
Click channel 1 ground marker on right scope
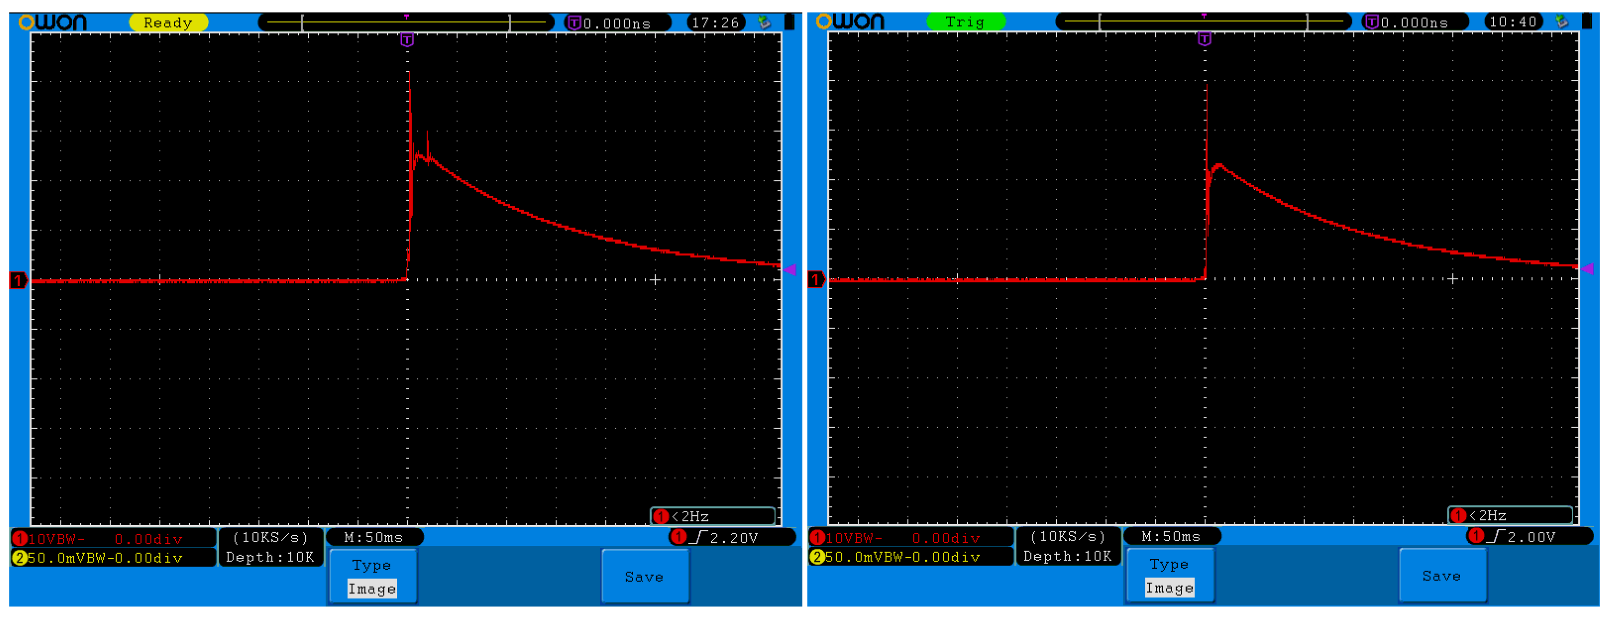(815, 279)
